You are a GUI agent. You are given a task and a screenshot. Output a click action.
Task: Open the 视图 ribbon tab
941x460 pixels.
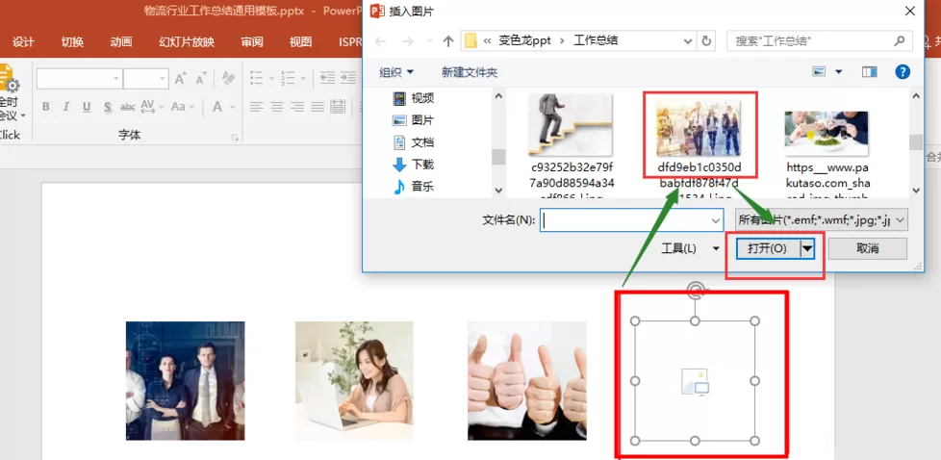tap(300, 42)
